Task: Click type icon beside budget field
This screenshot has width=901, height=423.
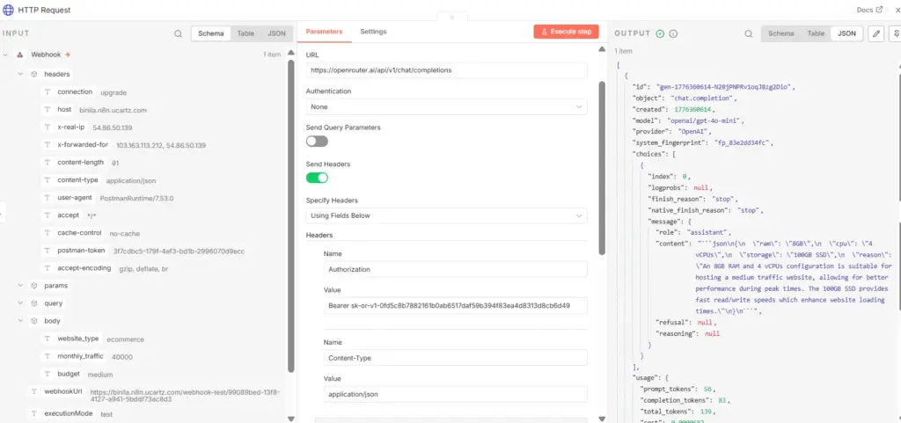Action: (48, 374)
